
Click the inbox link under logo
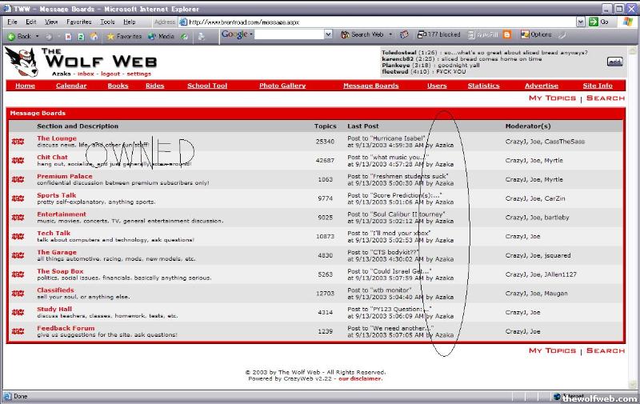(86, 74)
